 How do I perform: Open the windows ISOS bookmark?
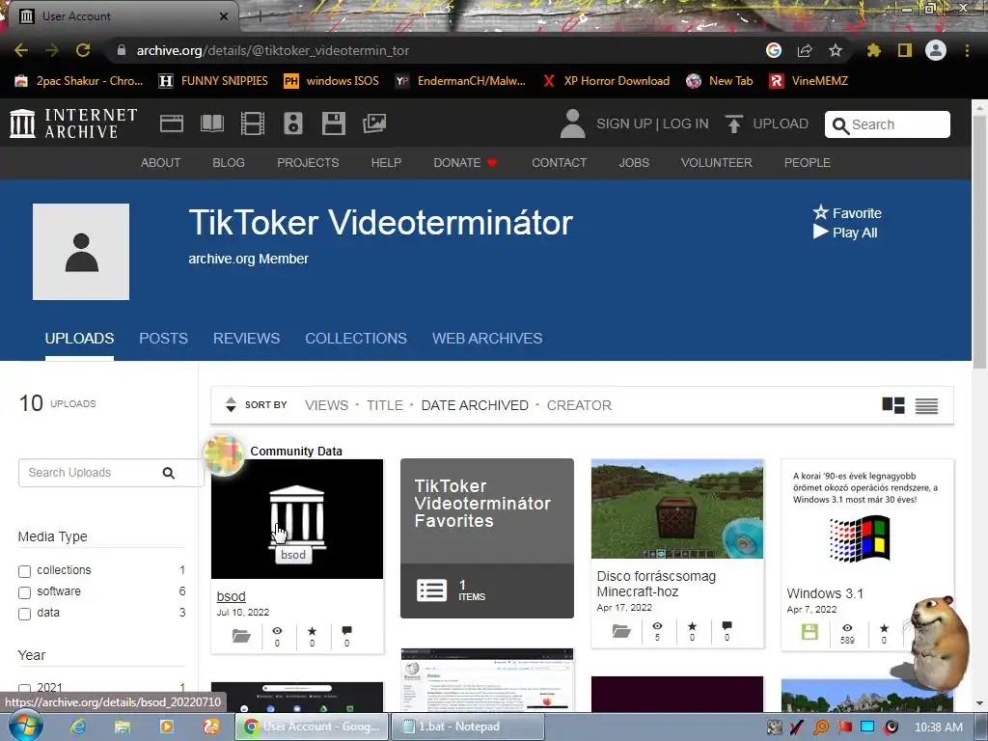[332, 81]
